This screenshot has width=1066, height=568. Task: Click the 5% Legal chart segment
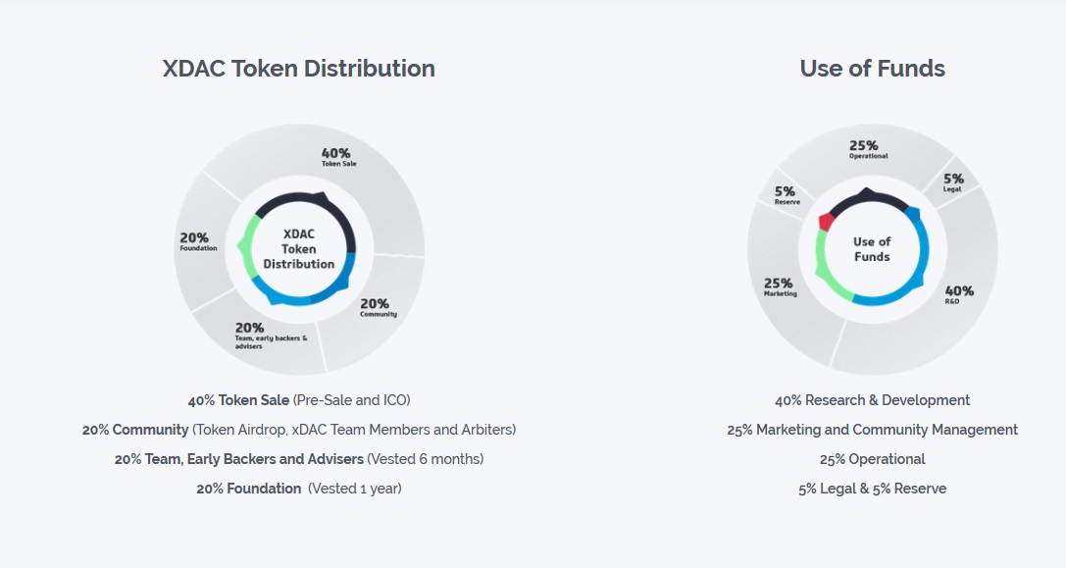(x=953, y=182)
